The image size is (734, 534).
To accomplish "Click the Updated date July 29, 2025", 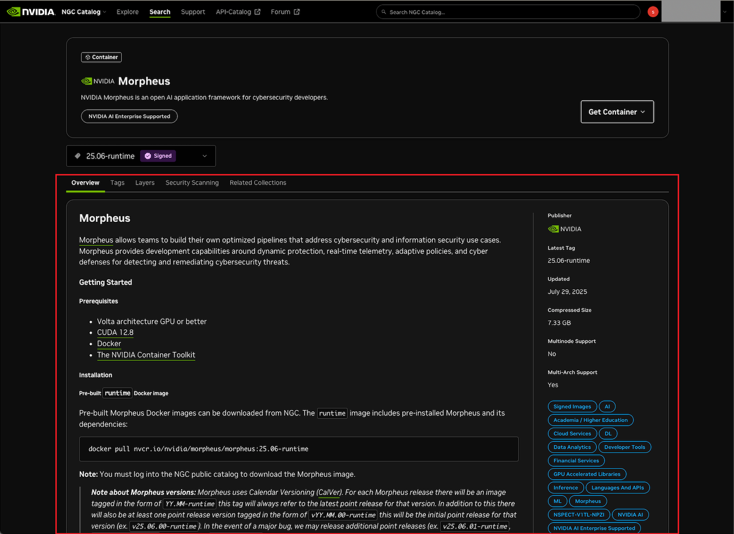I will click(567, 292).
